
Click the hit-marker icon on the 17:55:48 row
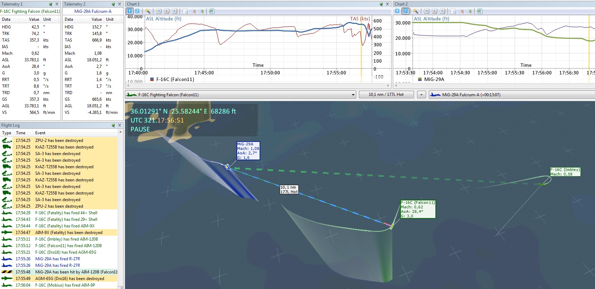click(x=7, y=272)
